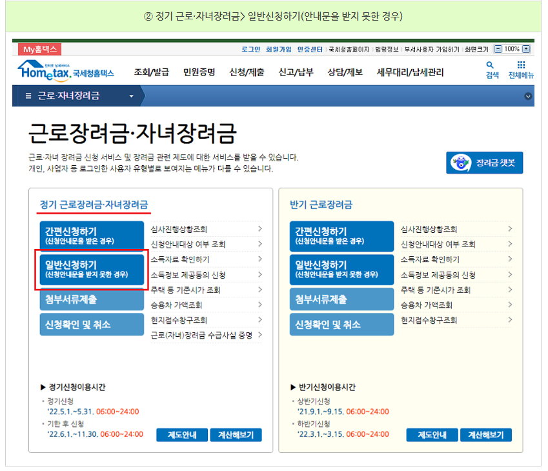
Task: Click 계산해보기 button in 반기 section
Action: pyautogui.click(x=486, y=435)
